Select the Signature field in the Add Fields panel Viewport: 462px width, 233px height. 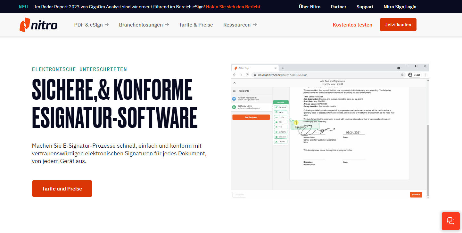(x=281, y=107)
